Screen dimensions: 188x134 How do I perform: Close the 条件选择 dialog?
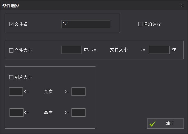click(182, 5)
